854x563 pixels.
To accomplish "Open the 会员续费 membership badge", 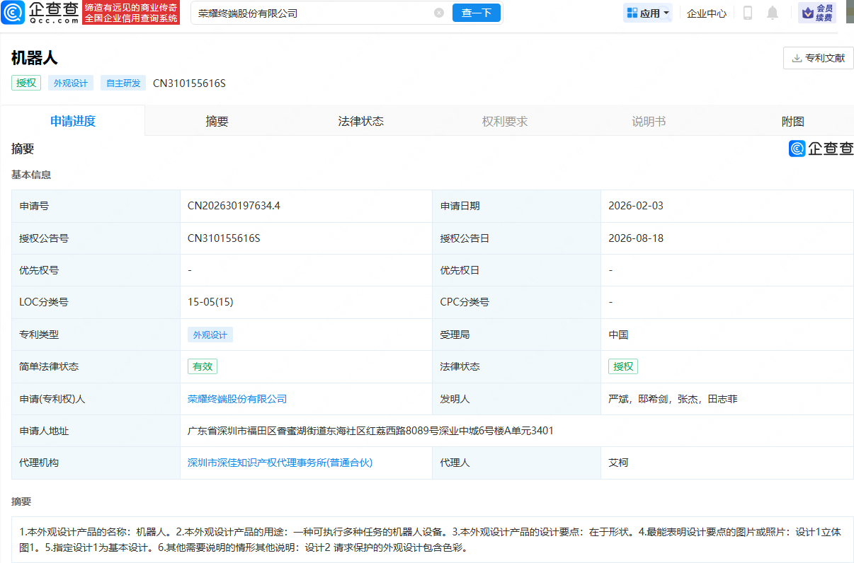I will tap(817, 13).
